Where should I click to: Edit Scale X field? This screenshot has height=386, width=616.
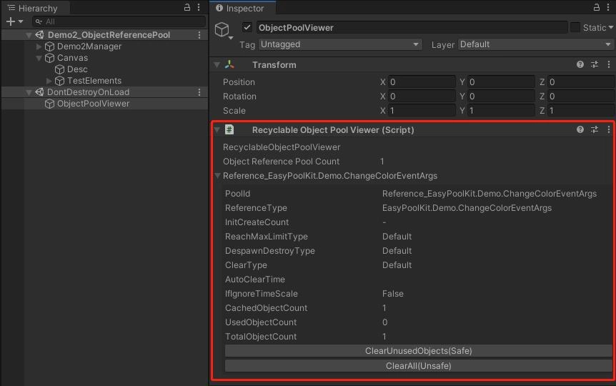tap(422, 111)
